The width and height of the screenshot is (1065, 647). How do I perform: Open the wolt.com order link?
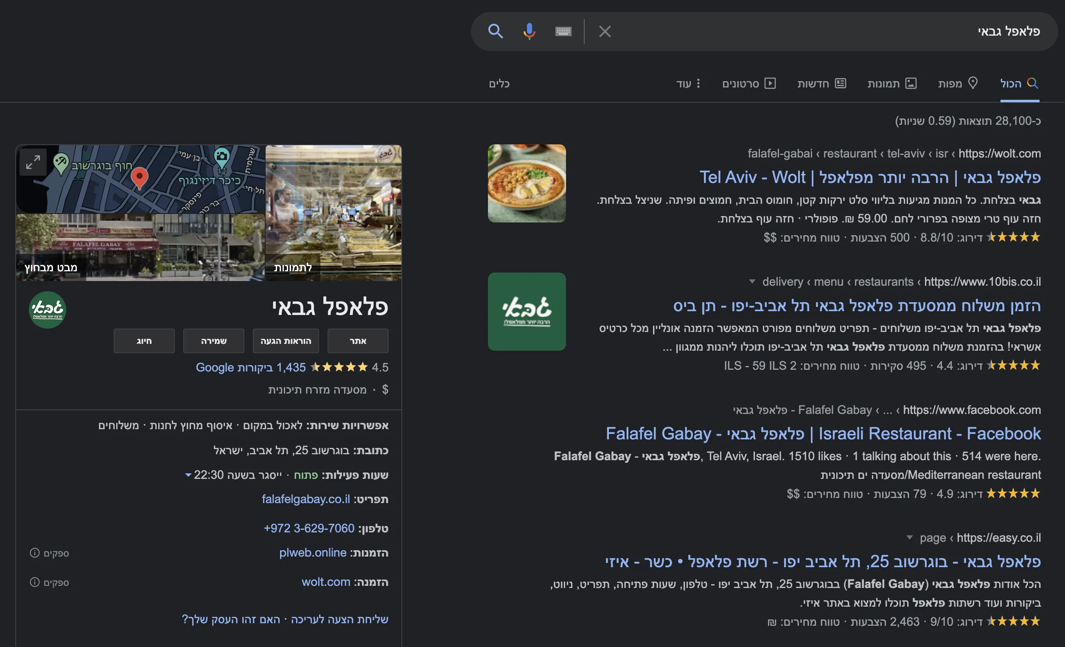326,582
